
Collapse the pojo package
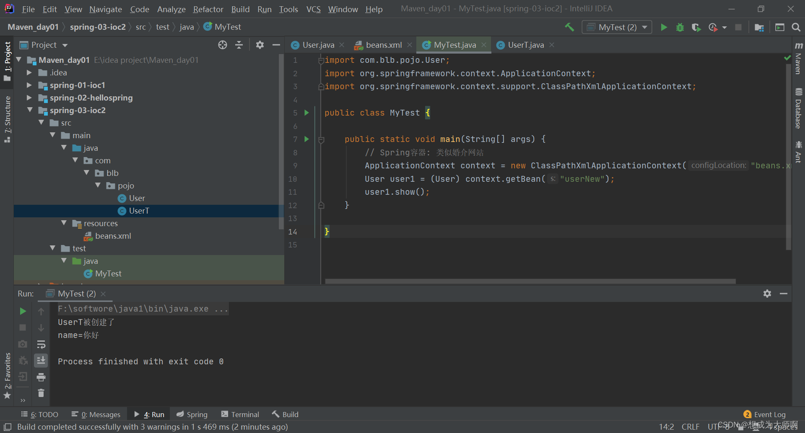click(x=98, y=185)
